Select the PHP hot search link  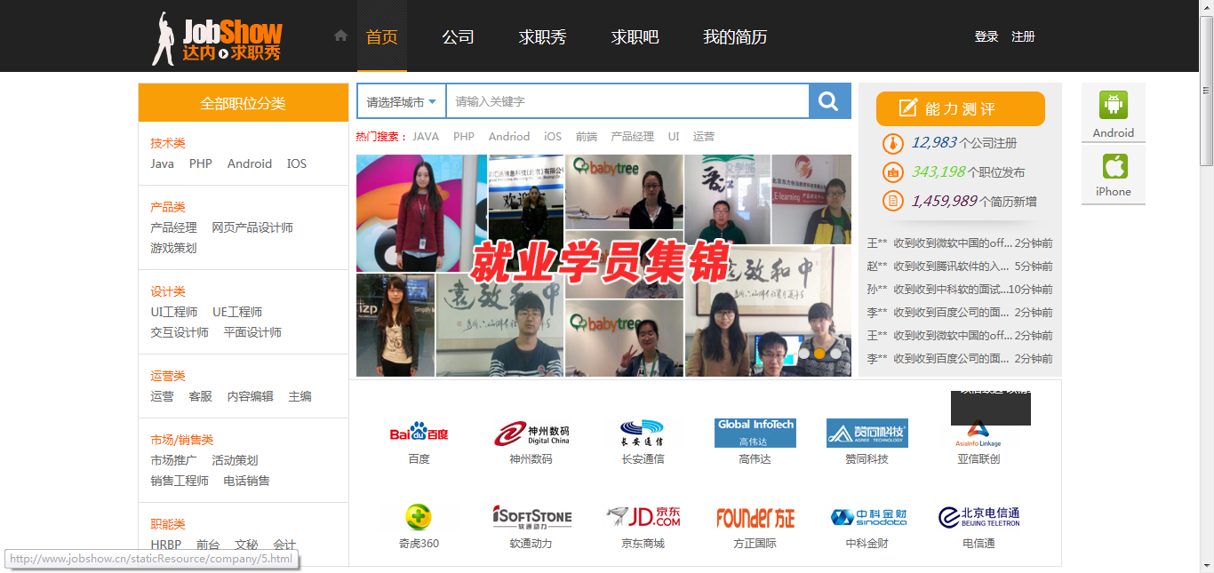(463, 137)
